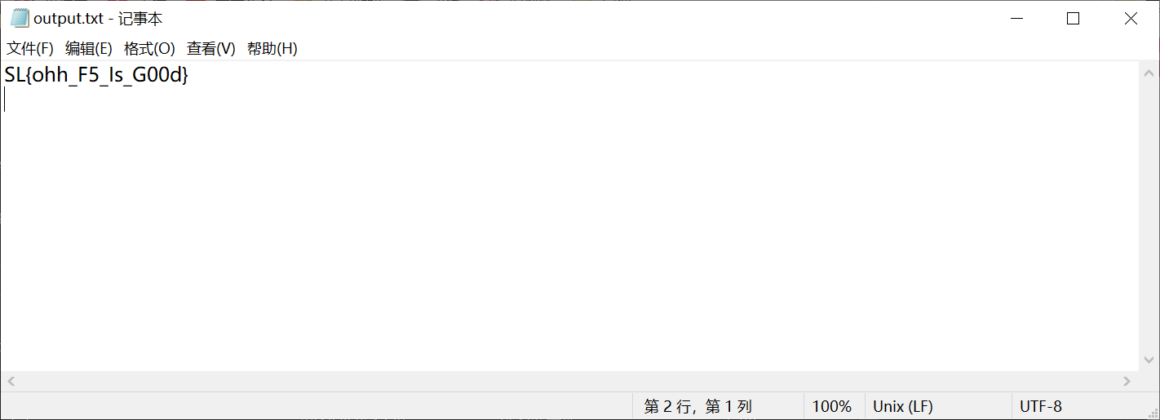Viewport: 1160px width, 420px height.
Task: Click the vertical scrollbar track
Action: (1149, 216)
